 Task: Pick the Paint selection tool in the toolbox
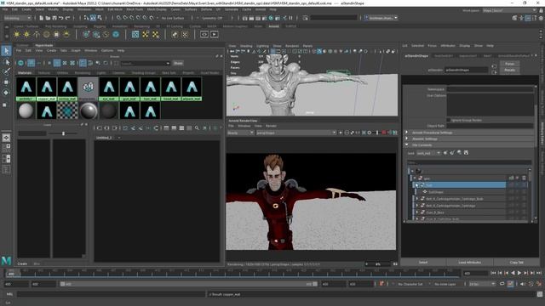[x=6, y=71]
